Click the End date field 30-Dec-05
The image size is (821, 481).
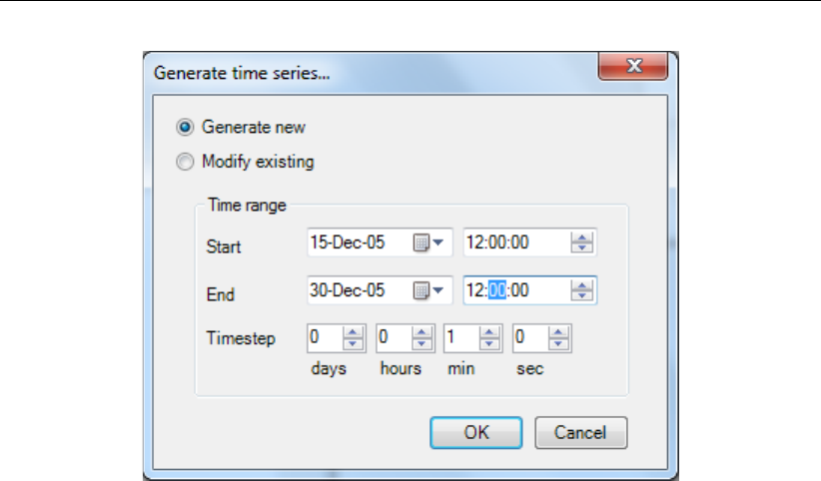(355, 290)
